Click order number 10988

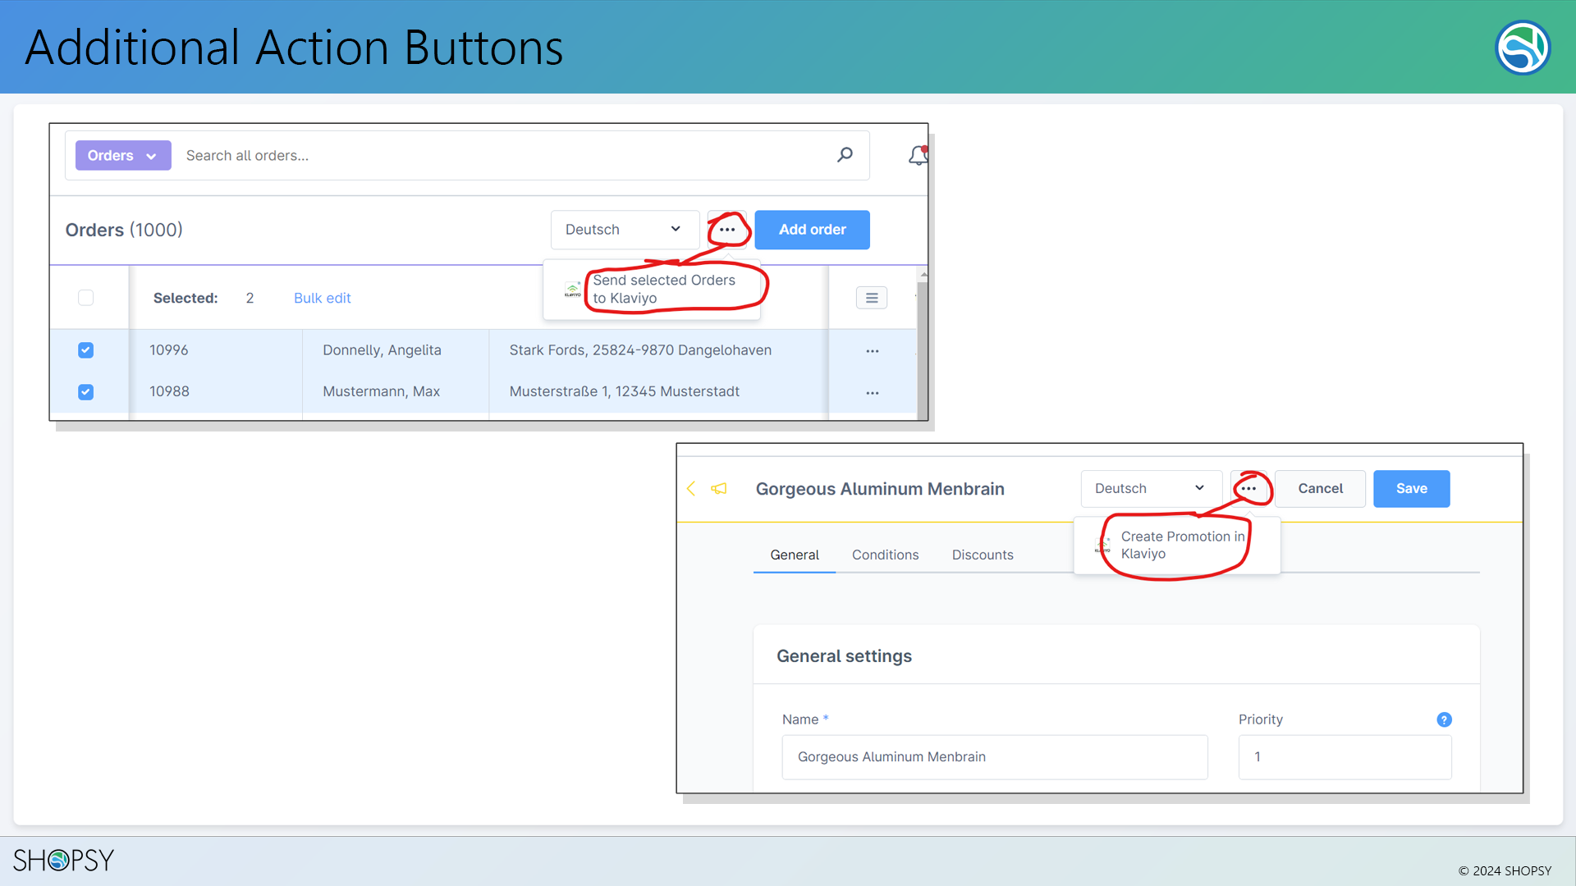169,392
